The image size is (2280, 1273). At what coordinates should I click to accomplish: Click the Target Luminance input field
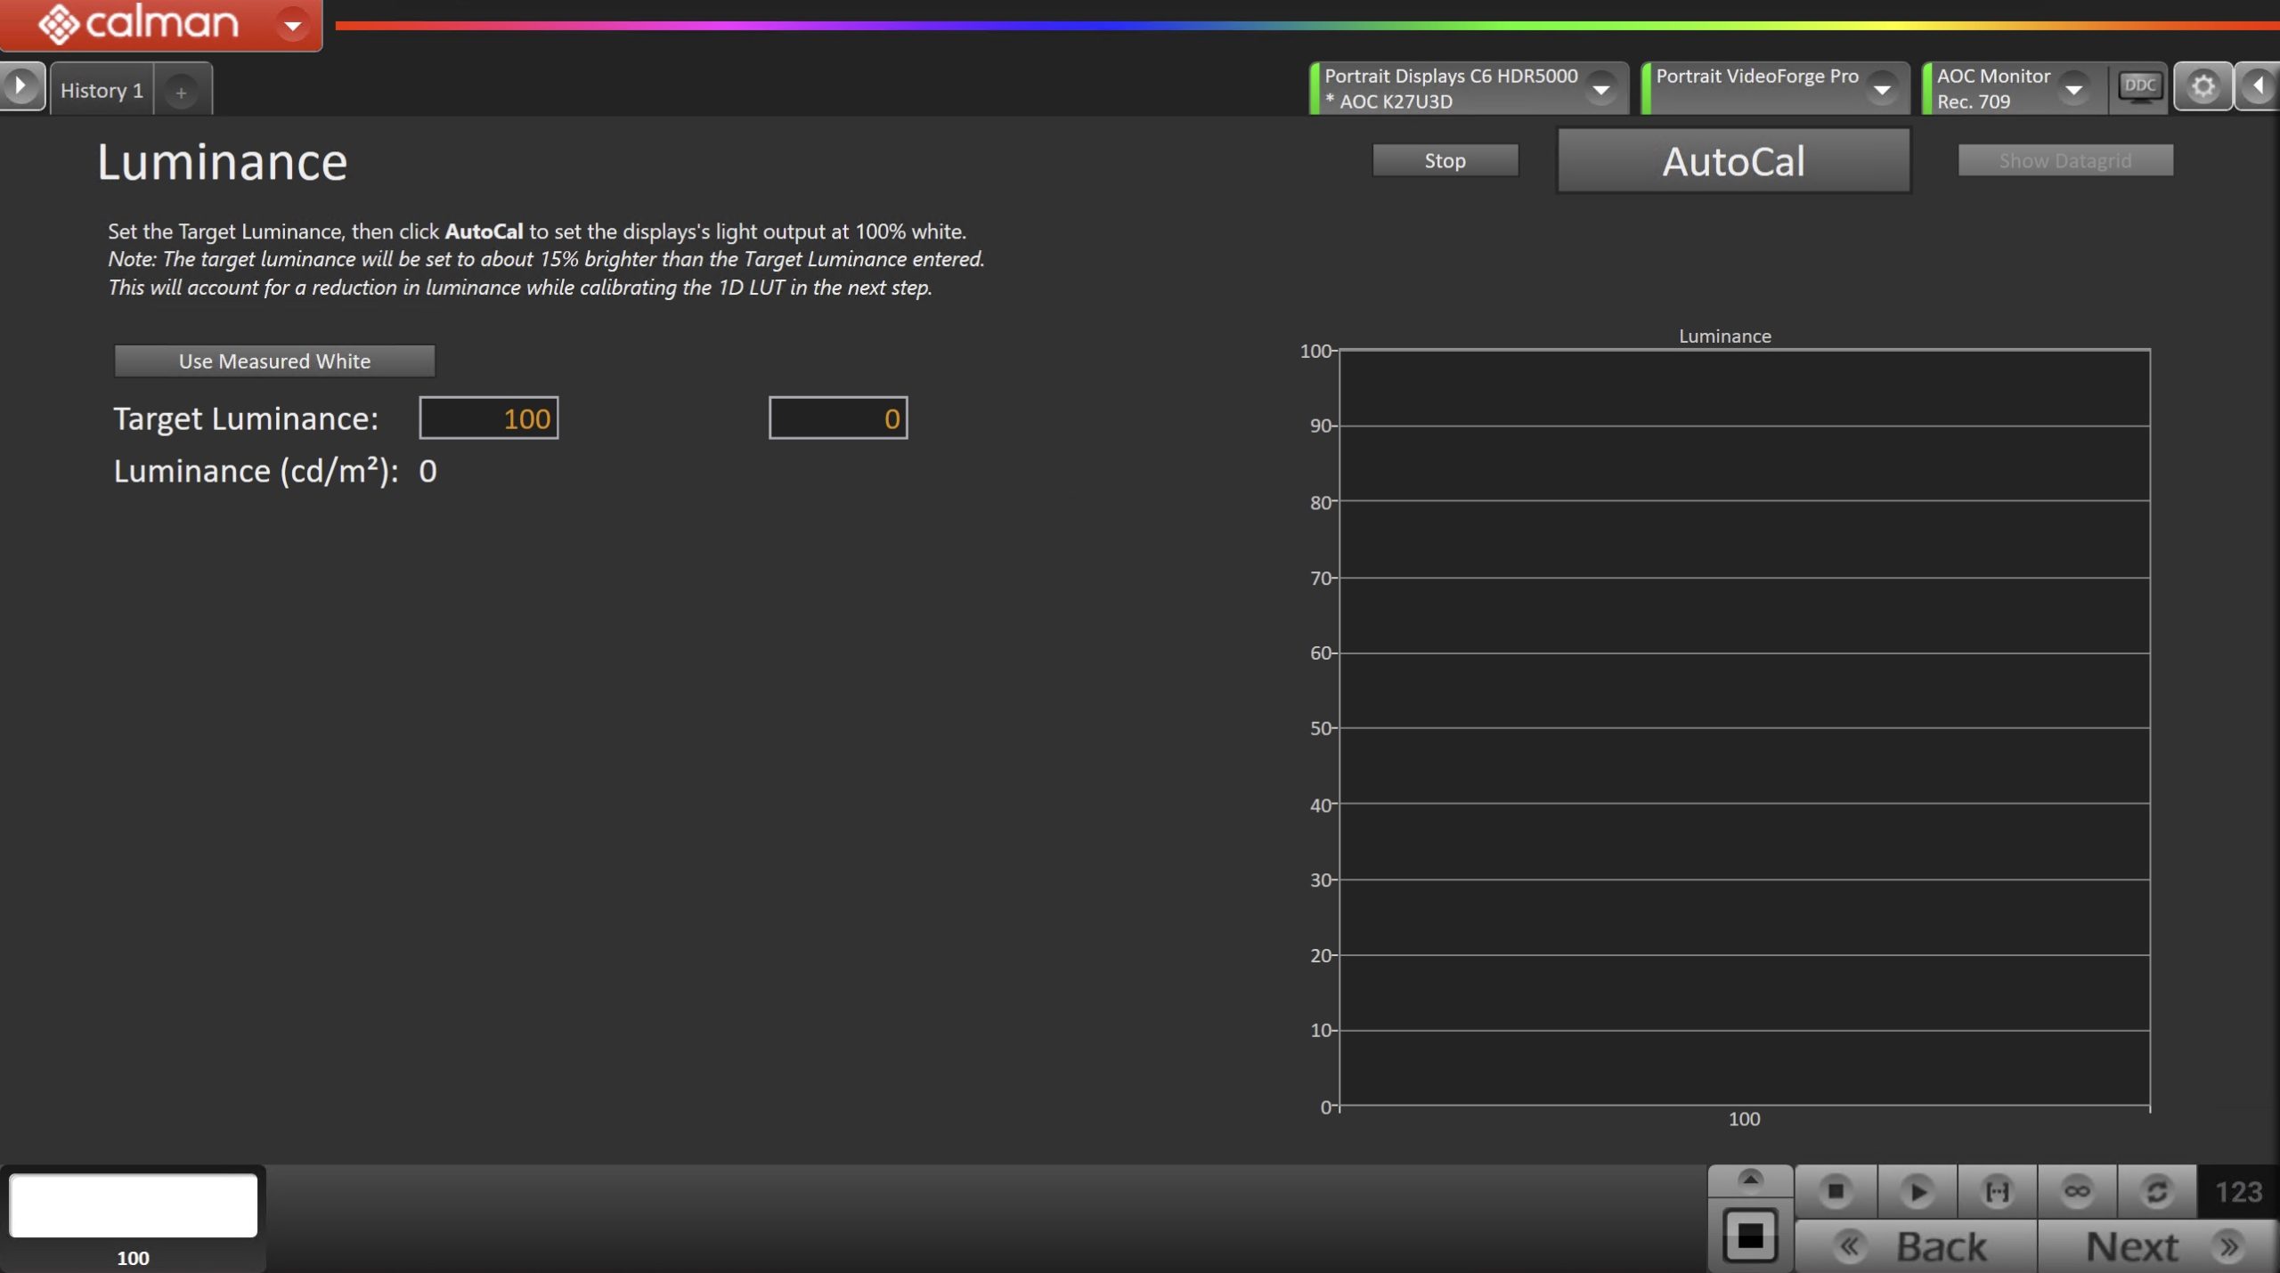pos(489,418)
